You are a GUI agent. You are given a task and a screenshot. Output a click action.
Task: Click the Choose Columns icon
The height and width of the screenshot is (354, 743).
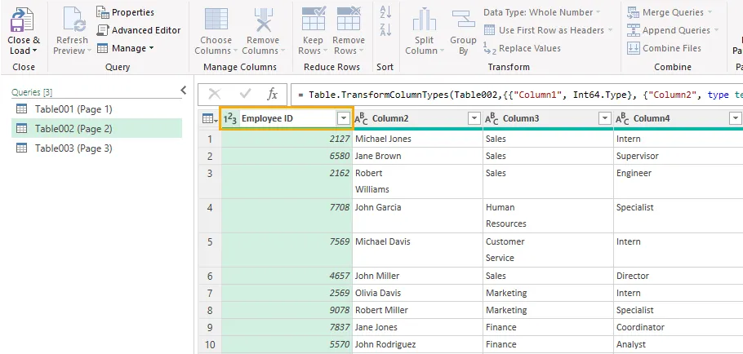pyautogui.click(x=216, y=20)
